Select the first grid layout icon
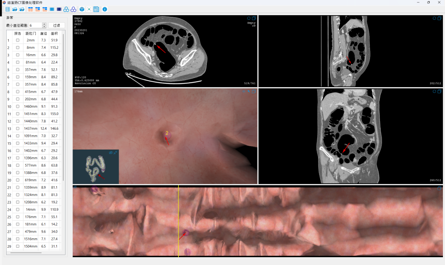Screen dimensions: 445x265 (x=30, y=9)
